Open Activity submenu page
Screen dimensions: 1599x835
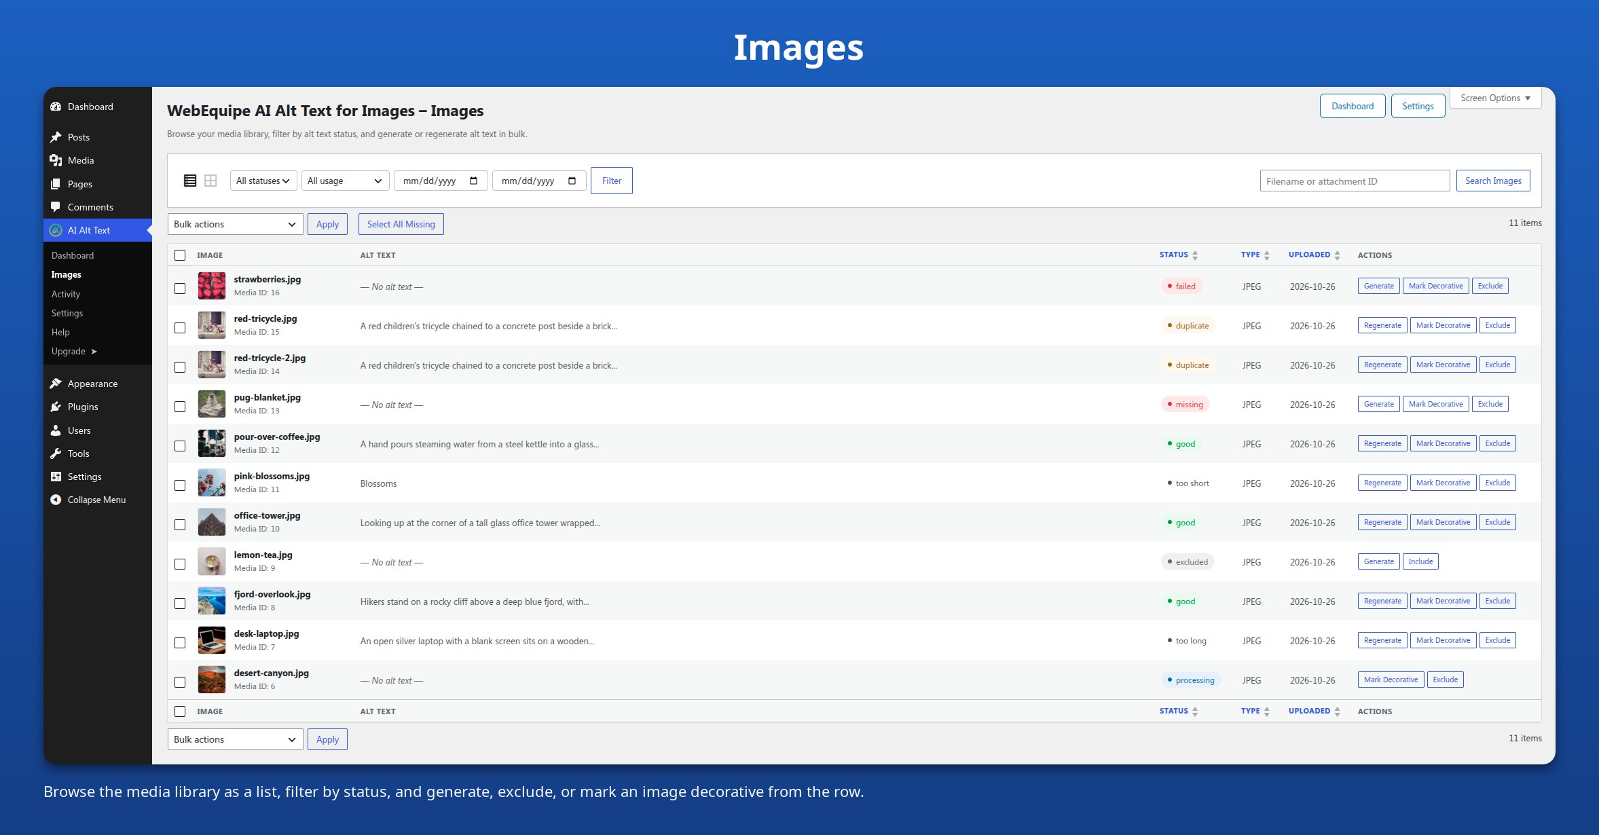[66, 294]
